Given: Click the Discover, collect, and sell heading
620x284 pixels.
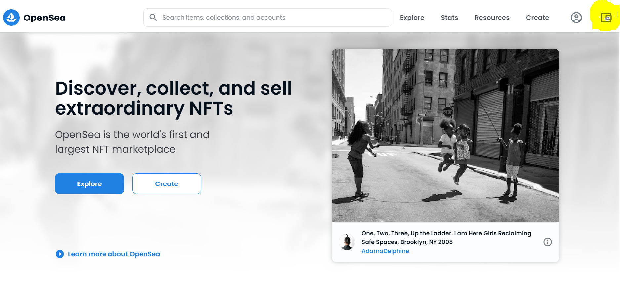Looking at the screenshot, I should point(173,98).
